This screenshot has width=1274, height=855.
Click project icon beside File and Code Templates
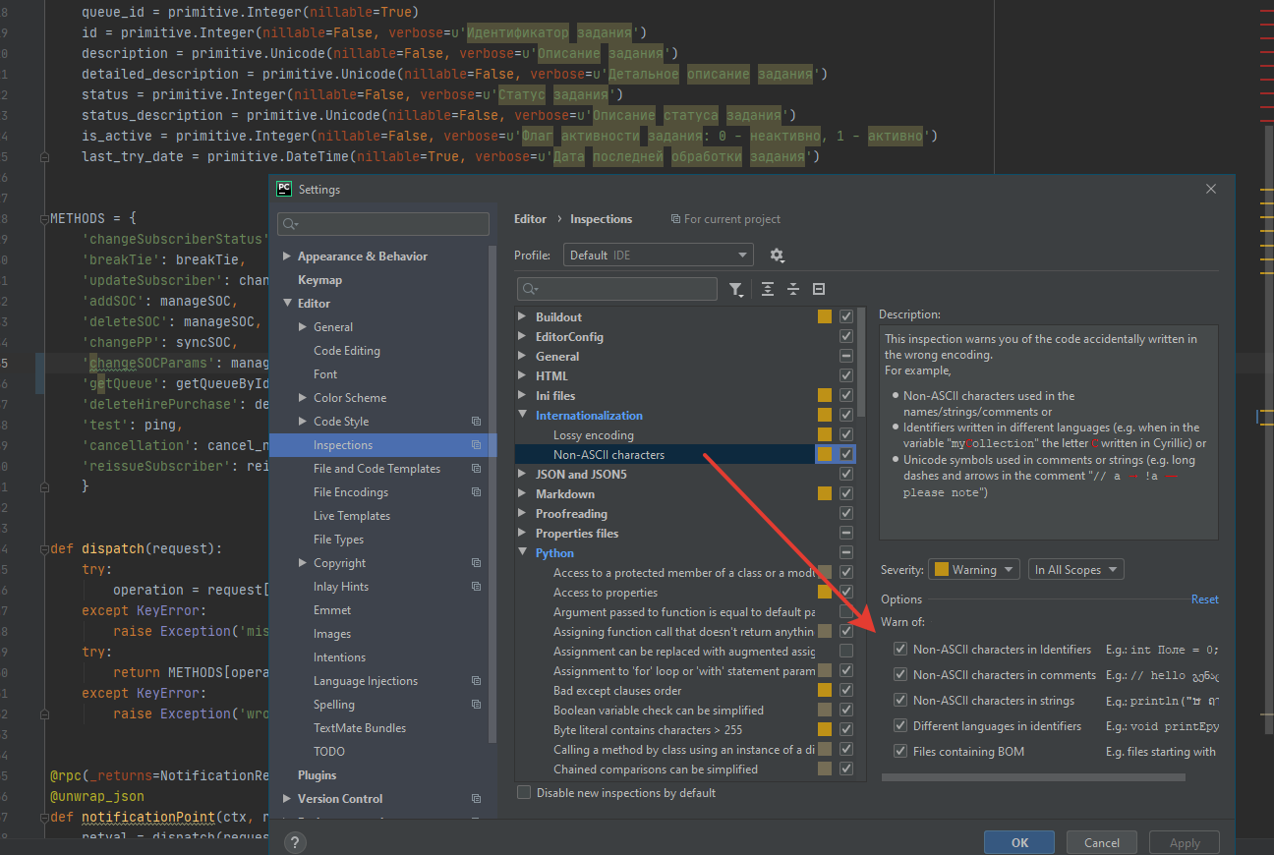tap(476, 469)
